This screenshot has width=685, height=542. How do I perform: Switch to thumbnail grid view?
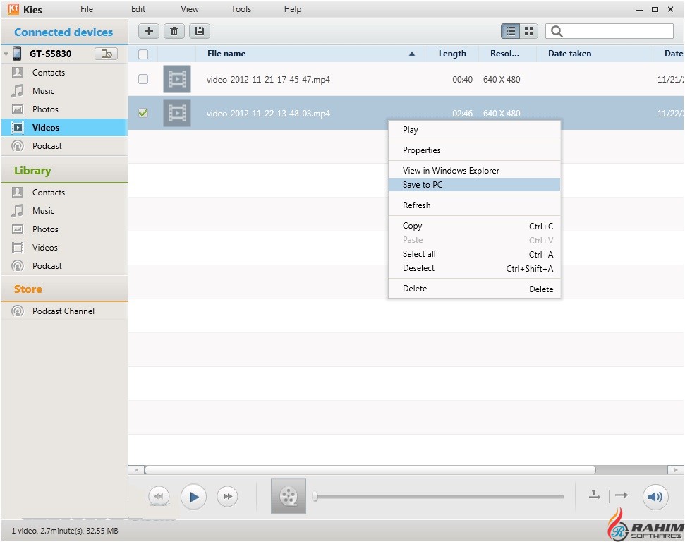pyautogui.click(x=528, y=31)
